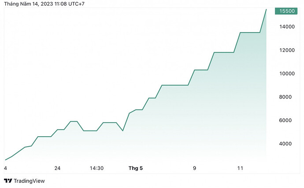304x188 pixels.
Task: Click the starting point of the chart line
Action: pyautogui.click(x=5, y=160)
